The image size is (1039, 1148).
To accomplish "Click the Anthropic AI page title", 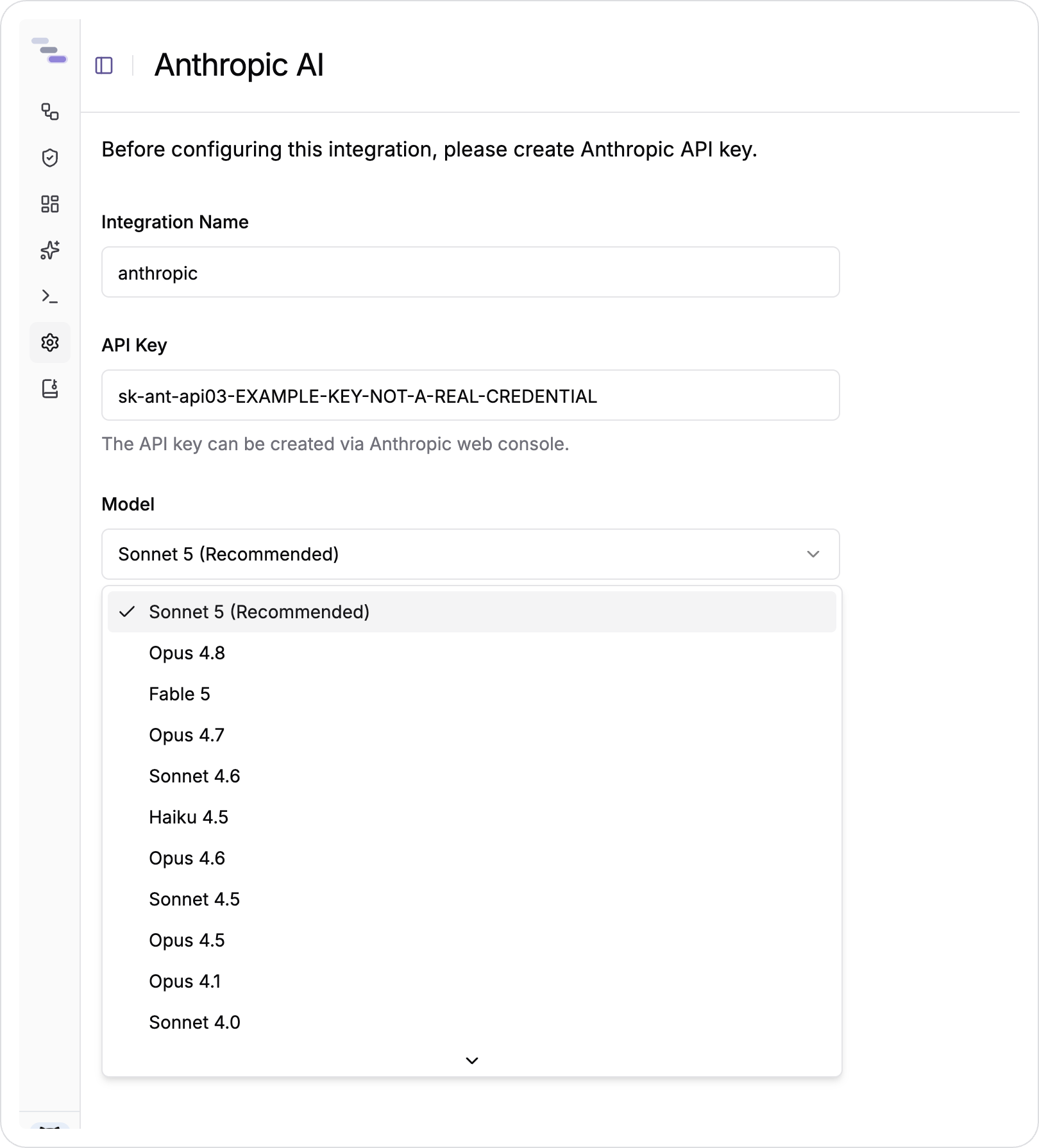I will (x=239, y=65).
